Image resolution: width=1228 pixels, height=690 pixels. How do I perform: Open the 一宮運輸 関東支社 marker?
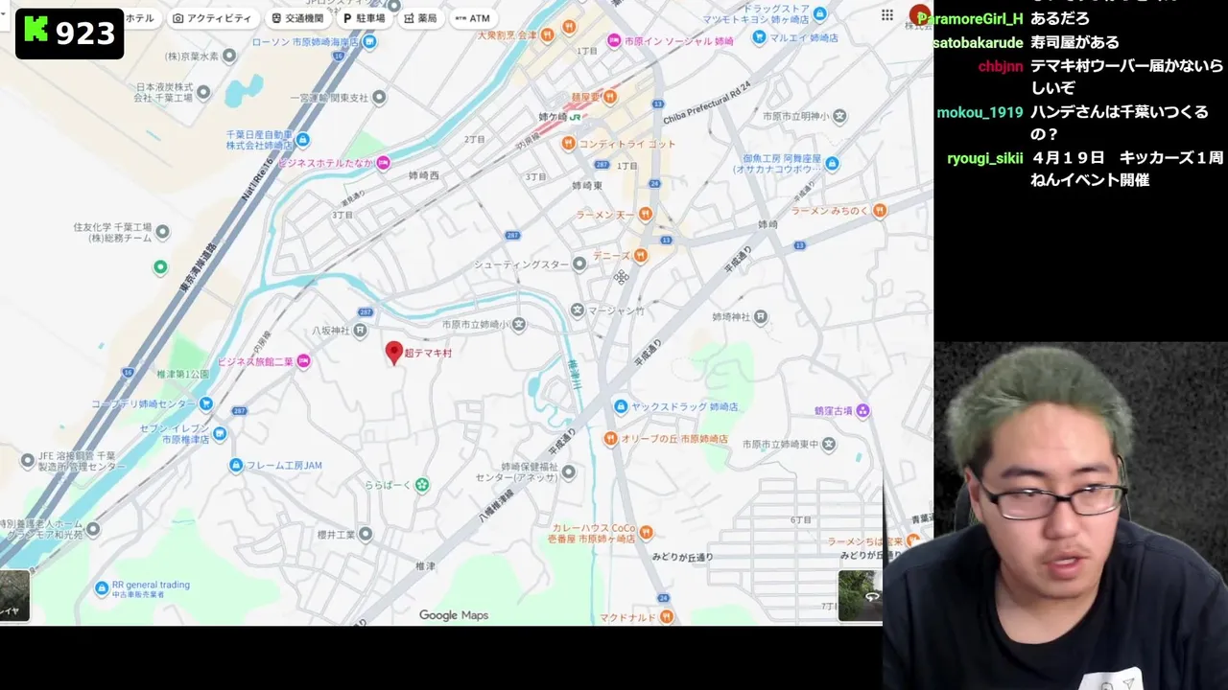coord(379,98)
